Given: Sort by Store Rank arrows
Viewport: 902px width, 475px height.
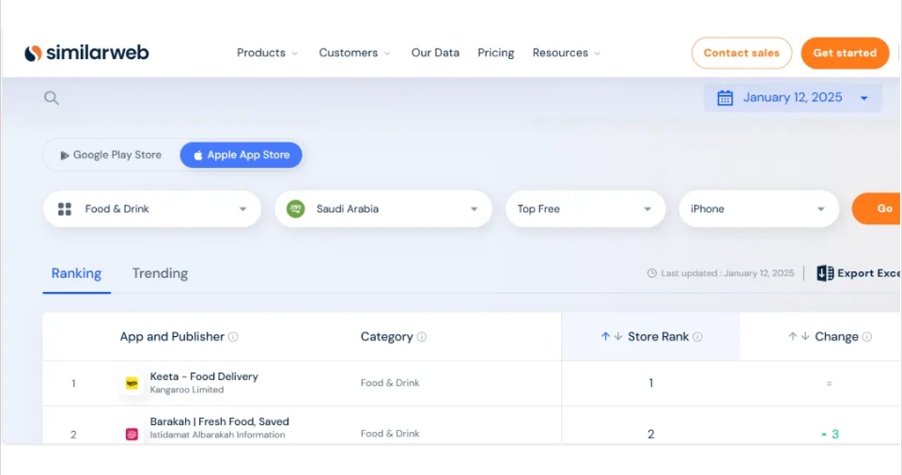Looking at the screenshot, I should (612, 336).
